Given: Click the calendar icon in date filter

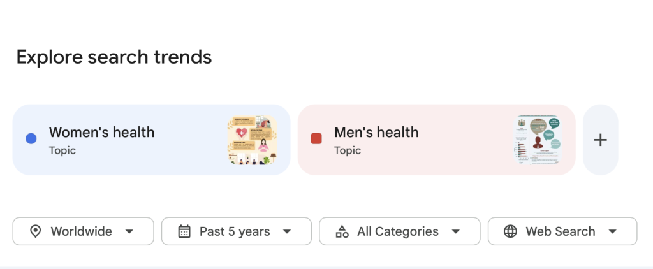Looking at the screenshot, I should [184, 231].
